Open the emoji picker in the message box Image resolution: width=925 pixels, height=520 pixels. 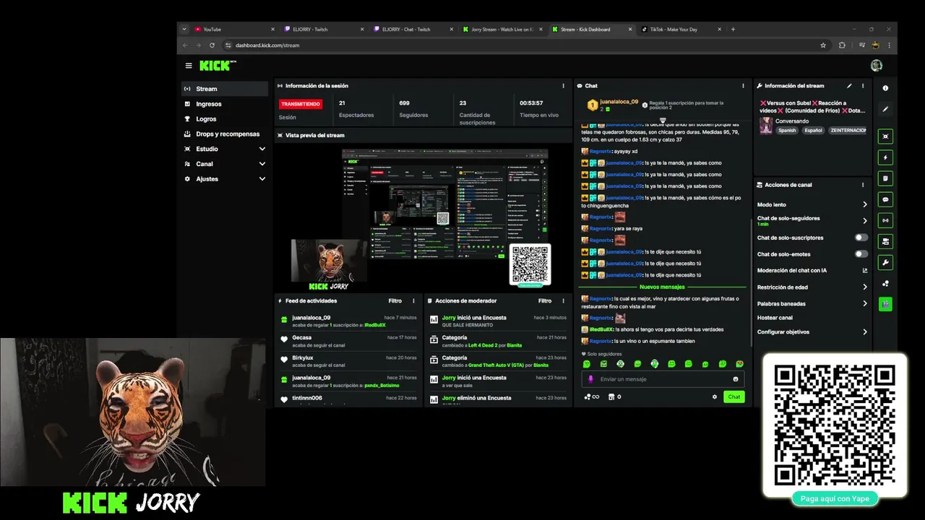click(736, 379)
